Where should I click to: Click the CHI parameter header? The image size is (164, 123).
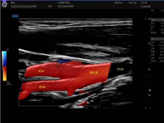pyautogui.click(x=153, y=20)
